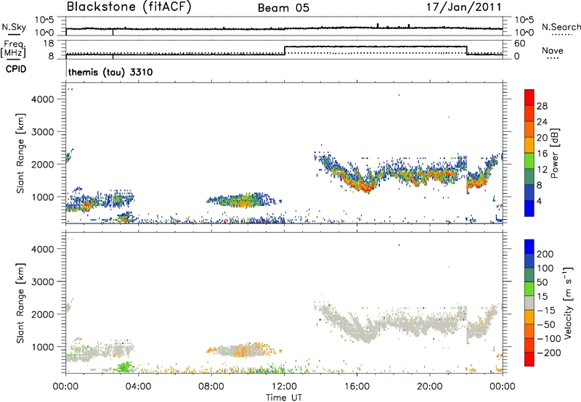Click the '28' value on Power colorbar
This screenshot has height=402, width=581.
click(542, 106)
